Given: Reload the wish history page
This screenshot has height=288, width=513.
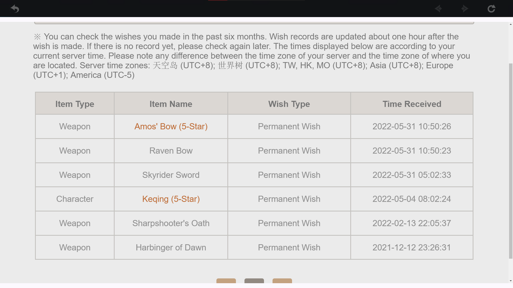Looking at the screenshot, I should (x=491, y=9).
